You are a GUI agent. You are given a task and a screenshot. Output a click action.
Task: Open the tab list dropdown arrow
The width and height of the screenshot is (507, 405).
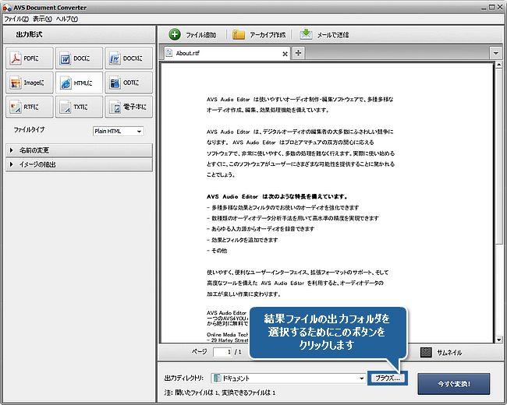[495, 53]
